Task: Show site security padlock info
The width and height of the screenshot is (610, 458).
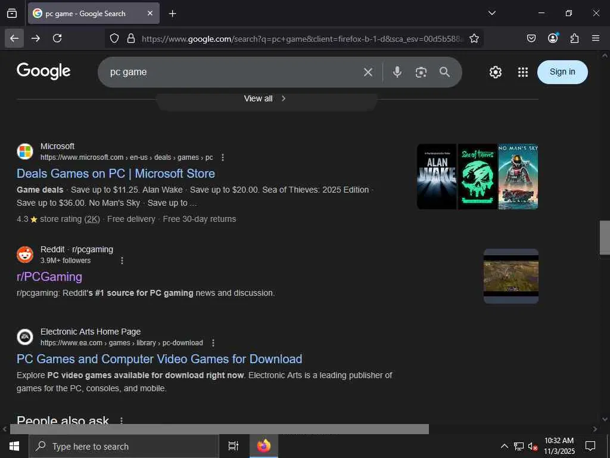Action: [x=131, y=39]
